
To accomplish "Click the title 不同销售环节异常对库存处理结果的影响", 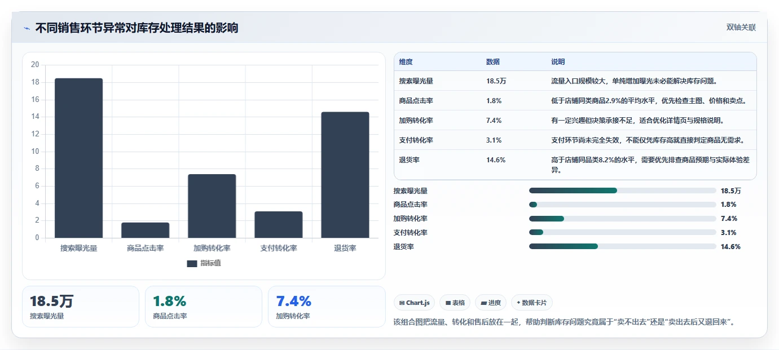I will click(x=137, y=28).
